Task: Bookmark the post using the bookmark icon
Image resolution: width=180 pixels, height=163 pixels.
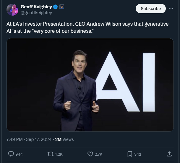Action: point(129,154)
